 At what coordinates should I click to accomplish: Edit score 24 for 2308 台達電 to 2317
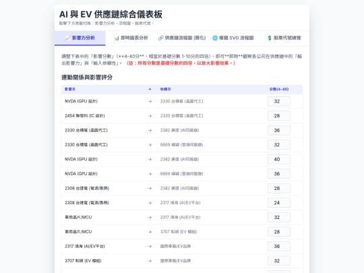(279, 203)
